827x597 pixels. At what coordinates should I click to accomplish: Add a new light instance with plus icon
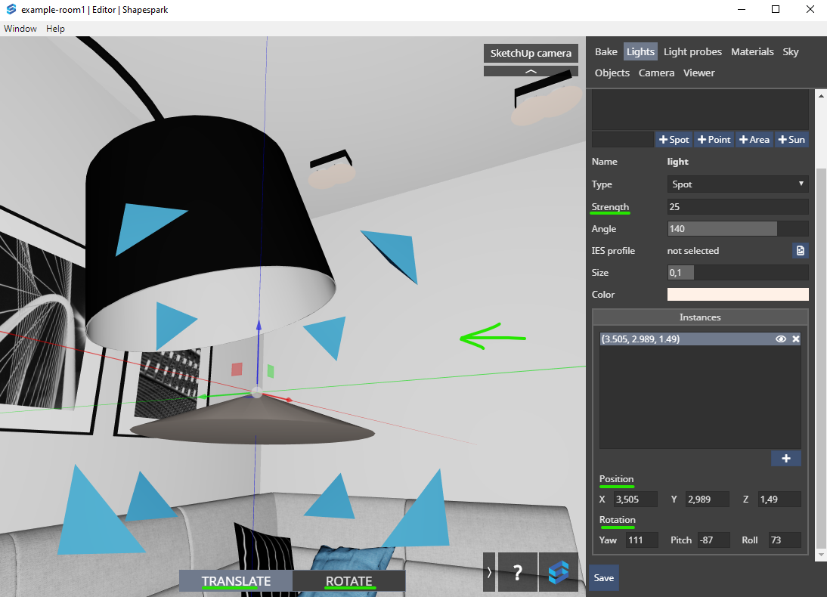(785, 458)
